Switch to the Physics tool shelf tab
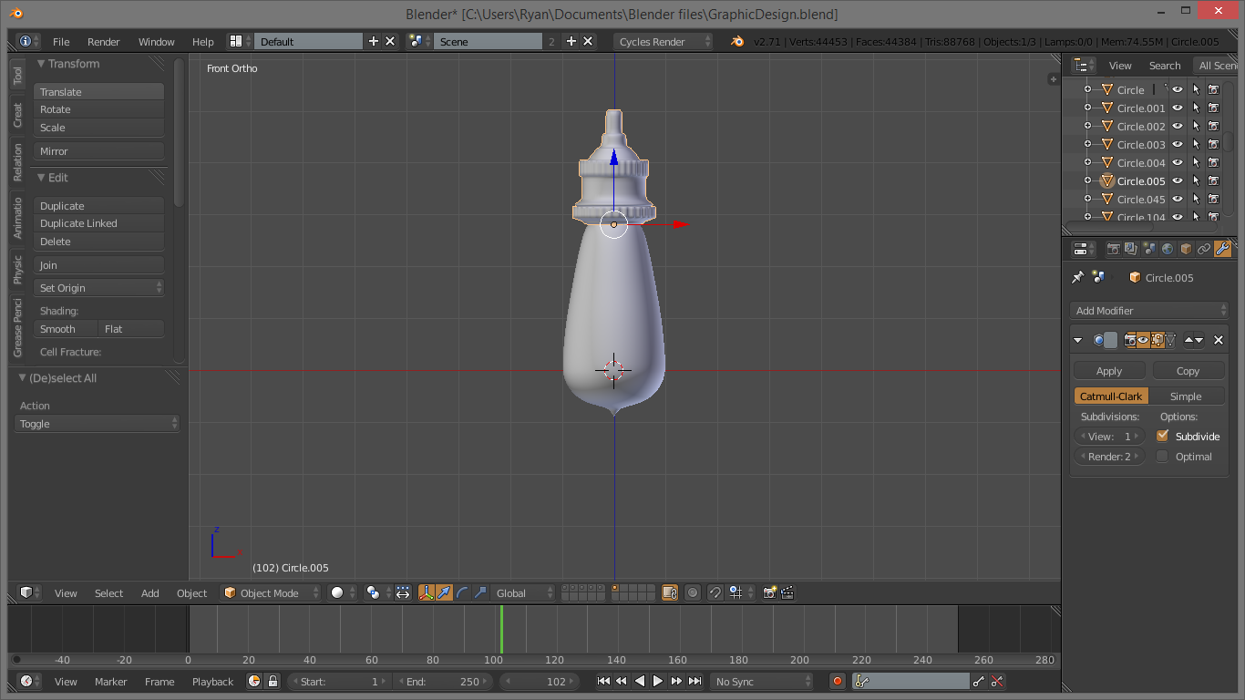This screenshot has height=700, width=1245. point(17,269)
